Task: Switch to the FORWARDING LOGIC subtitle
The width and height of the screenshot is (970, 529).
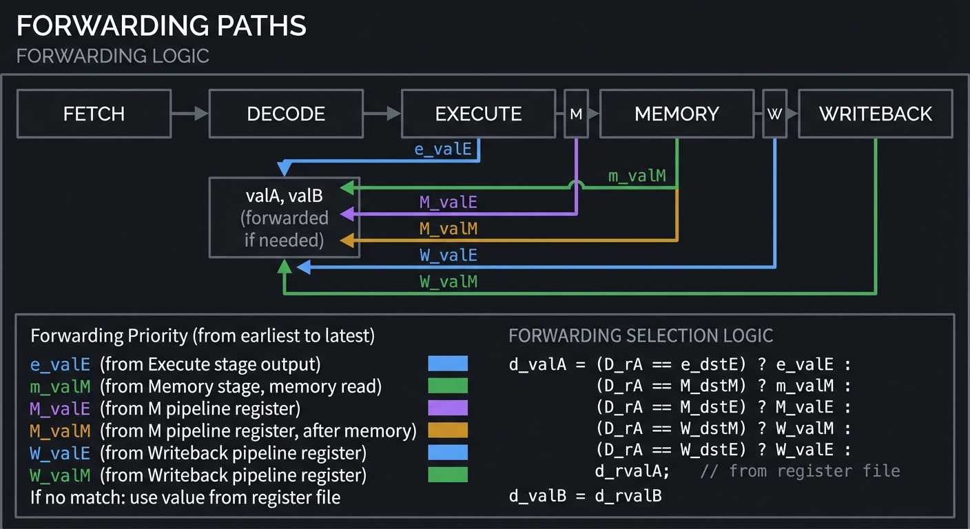Action: [112, 56]
